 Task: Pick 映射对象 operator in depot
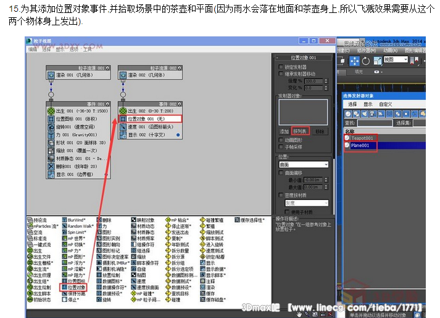[143, 220]
